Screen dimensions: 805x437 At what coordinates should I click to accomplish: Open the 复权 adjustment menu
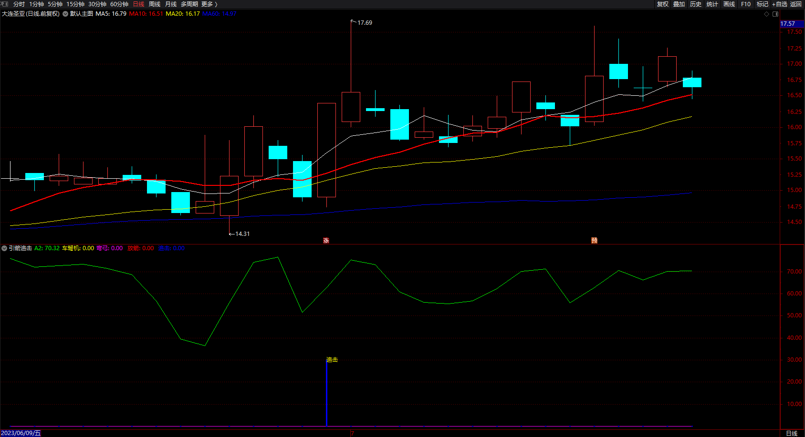click(663, 4)
